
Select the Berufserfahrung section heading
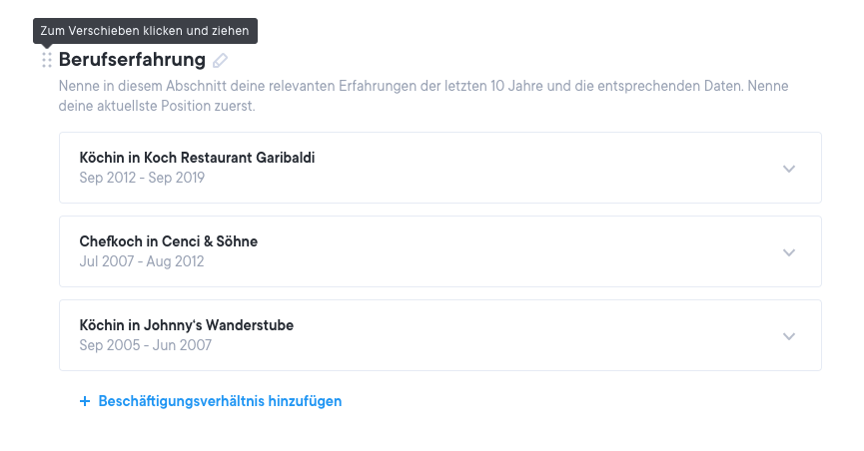point(132,60)
